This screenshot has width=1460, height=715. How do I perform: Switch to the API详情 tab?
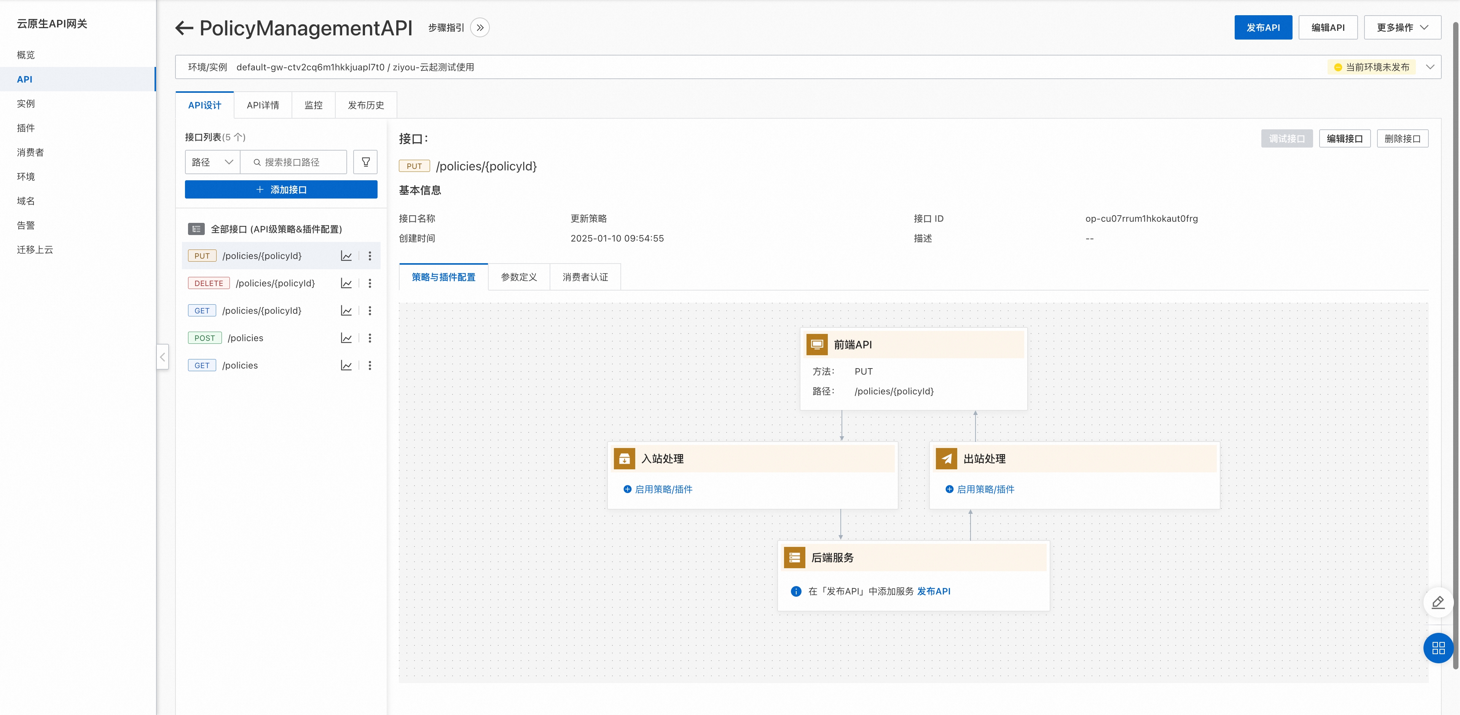[x=262, y=105]
